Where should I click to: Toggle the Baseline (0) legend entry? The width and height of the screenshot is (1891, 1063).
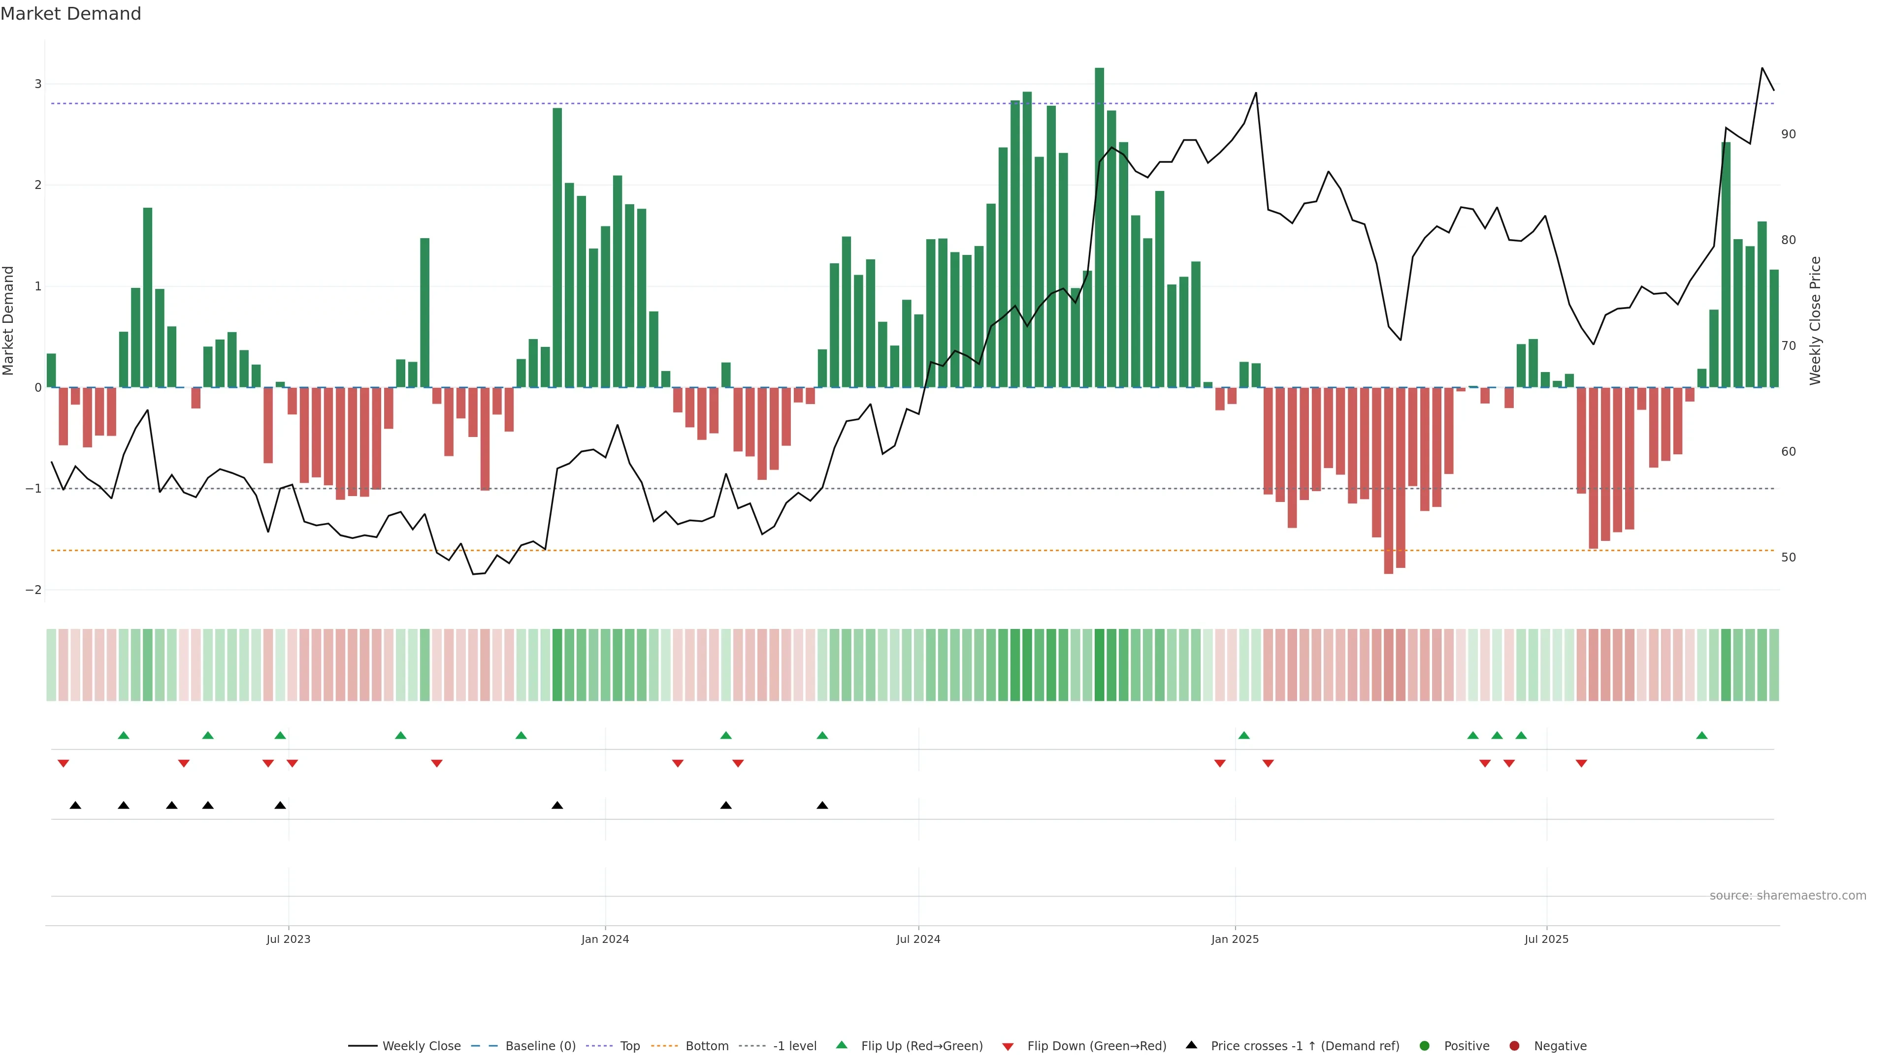540,1045
